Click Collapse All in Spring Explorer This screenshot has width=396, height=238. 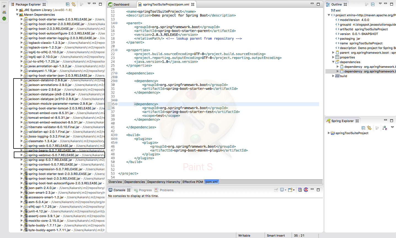click(x=363, y=128)
